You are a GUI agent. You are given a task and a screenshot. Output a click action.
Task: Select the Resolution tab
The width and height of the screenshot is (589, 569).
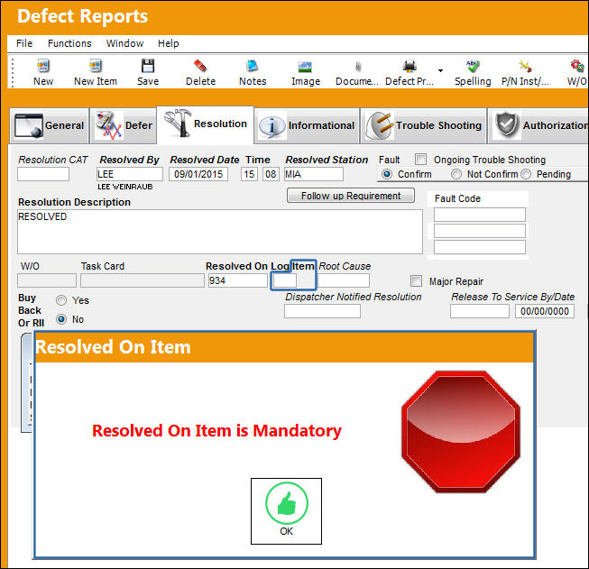[x=206, y=124]
